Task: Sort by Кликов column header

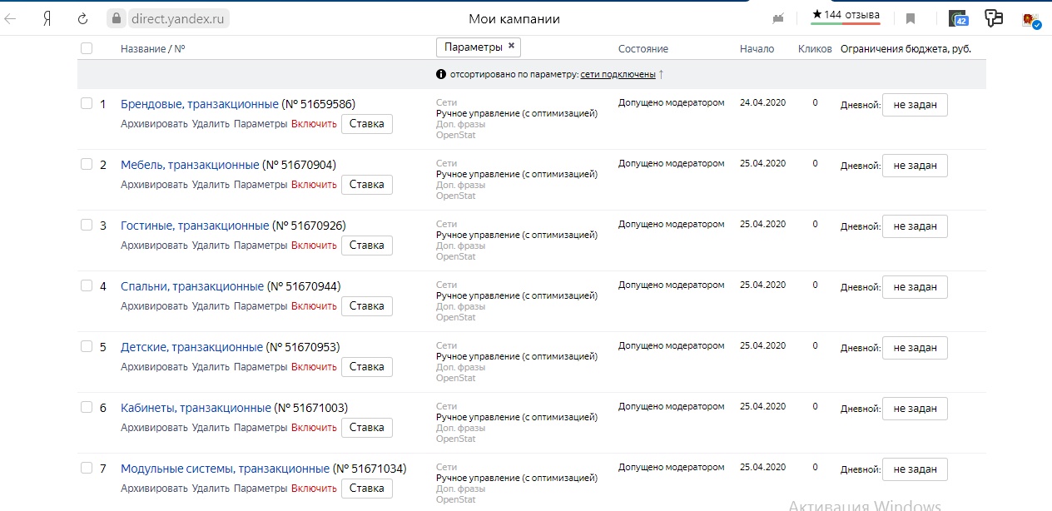Action: (x=815, y=48)
